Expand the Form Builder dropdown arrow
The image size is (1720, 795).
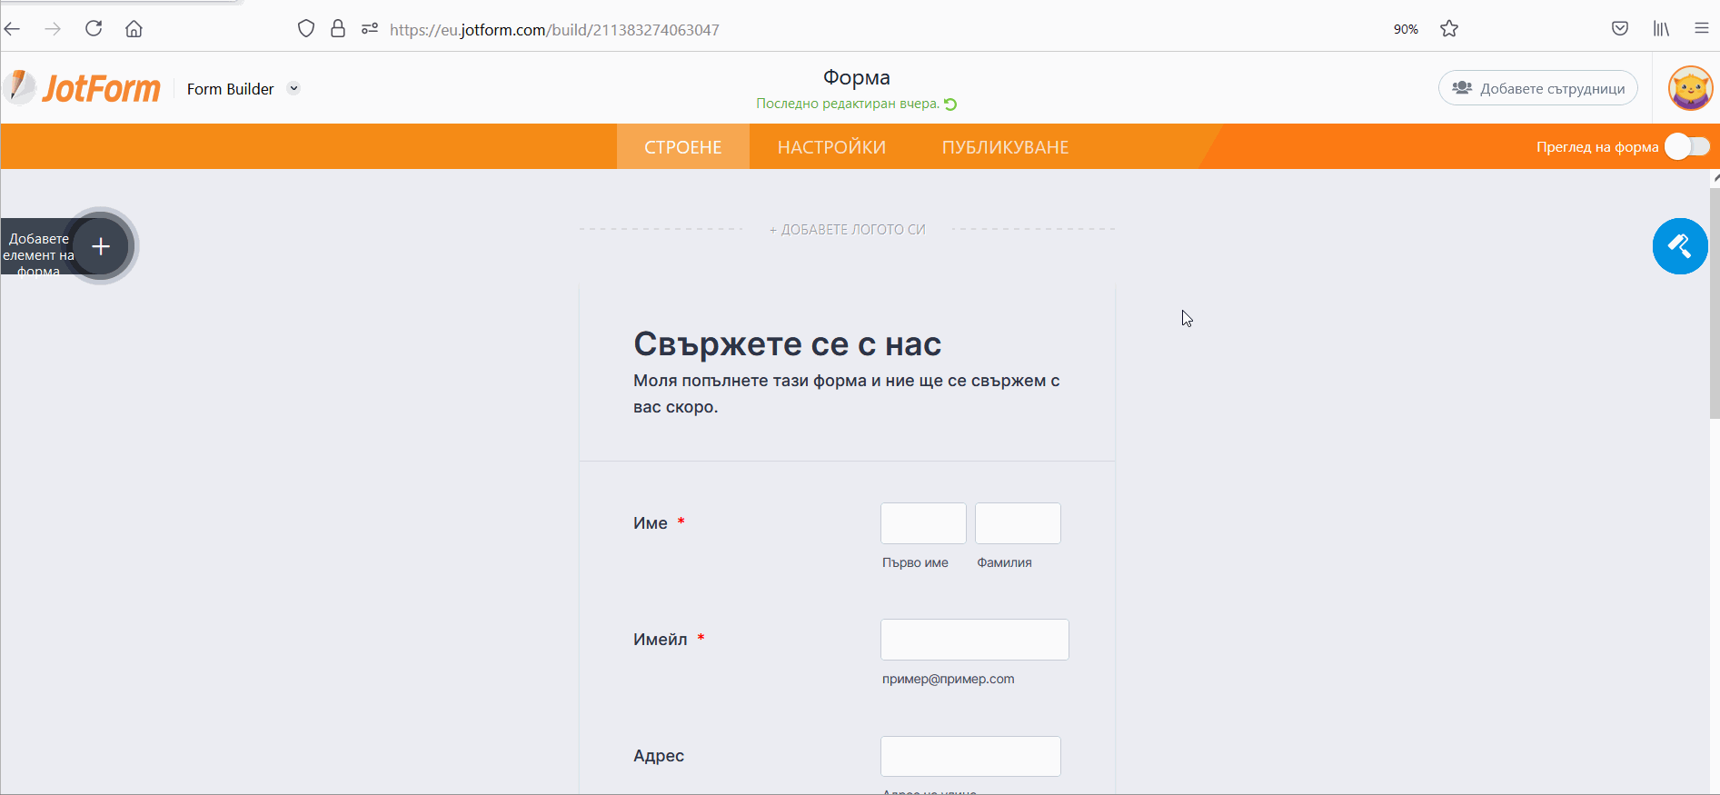tap(293, 88)
